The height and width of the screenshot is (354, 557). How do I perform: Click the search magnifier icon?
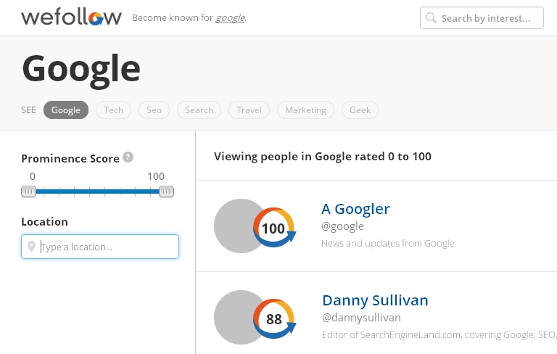[x=431, y=17]
